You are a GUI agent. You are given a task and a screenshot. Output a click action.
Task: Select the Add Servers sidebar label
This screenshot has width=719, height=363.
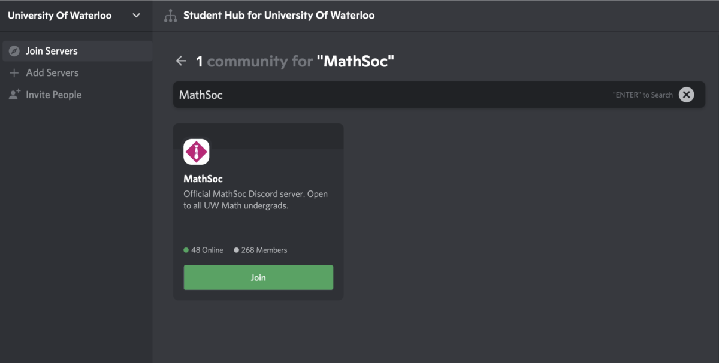click(52, 73)
